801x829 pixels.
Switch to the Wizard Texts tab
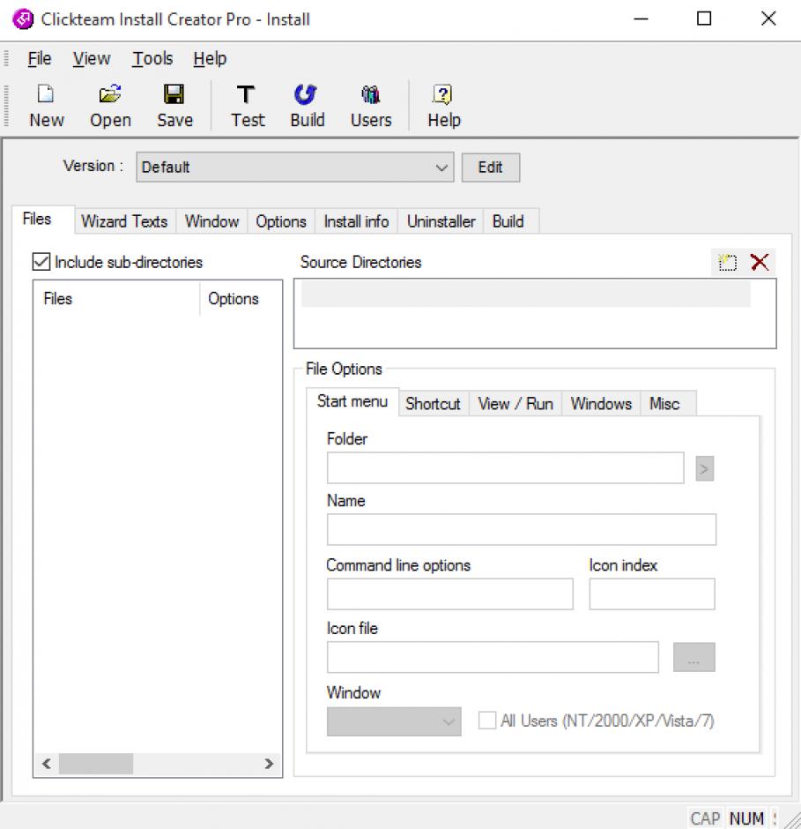pos(124,221)
